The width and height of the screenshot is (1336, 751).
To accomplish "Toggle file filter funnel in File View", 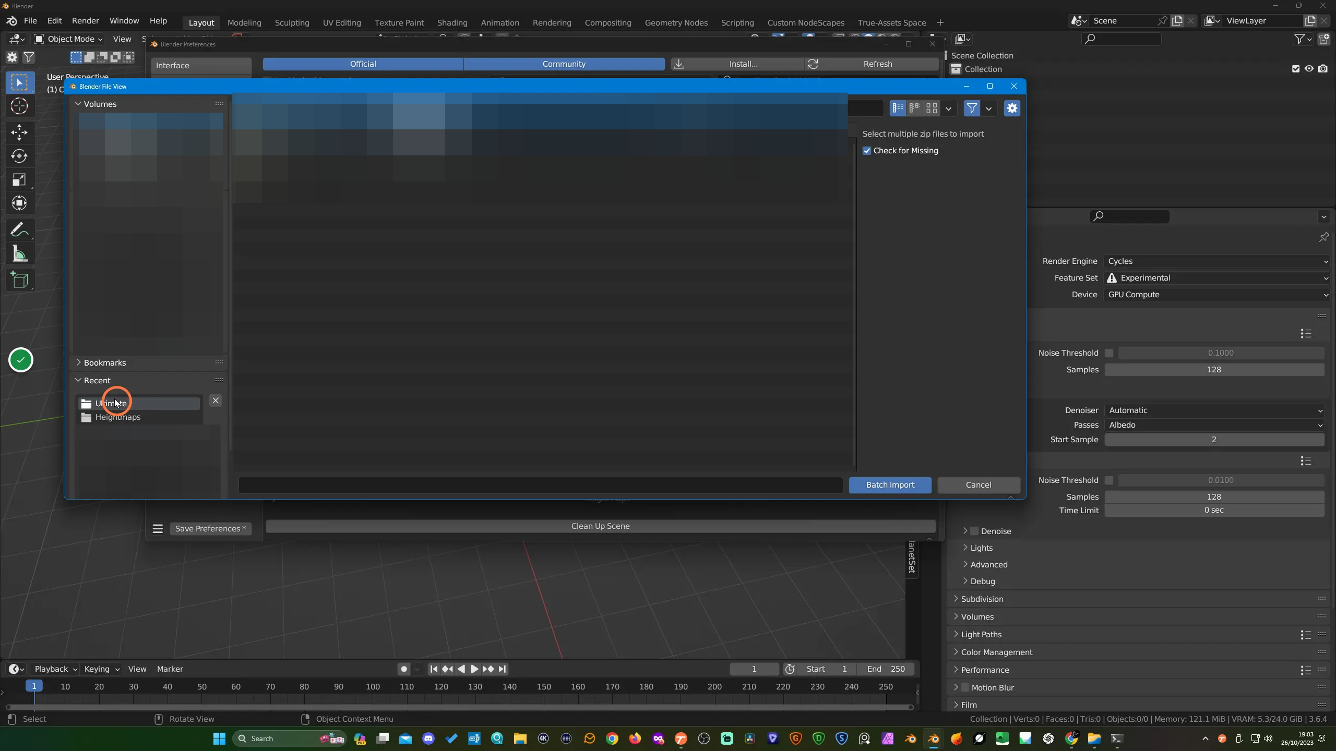I will click(972, 108).
